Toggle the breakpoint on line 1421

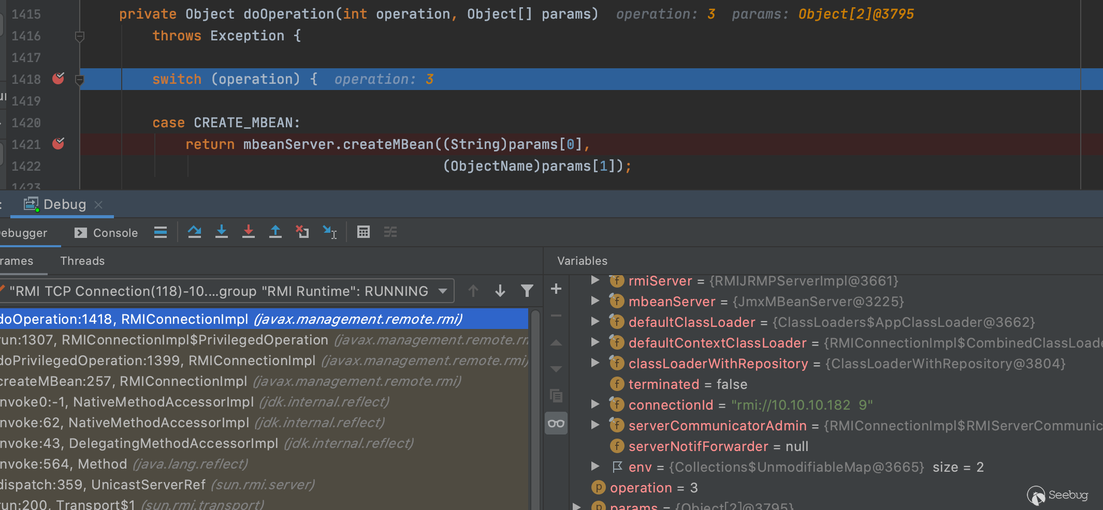[58, 144]
